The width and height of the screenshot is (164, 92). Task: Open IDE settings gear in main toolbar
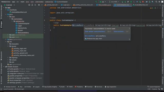tap(159, 2)
